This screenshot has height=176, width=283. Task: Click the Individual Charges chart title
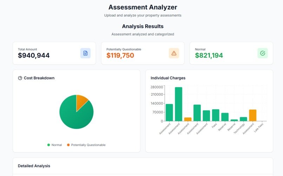tap(168, 78)
